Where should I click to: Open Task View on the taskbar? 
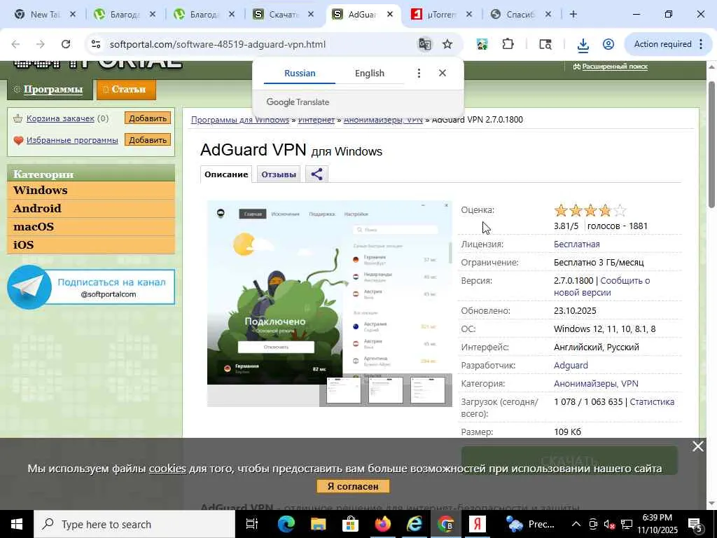point(252,524)
